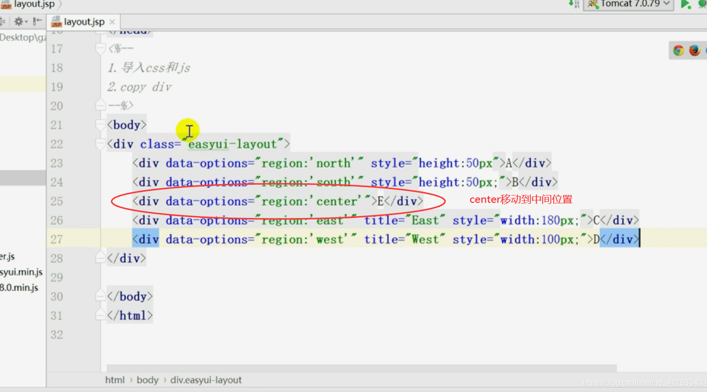This screenshot has height=392, width=707.
Task: Close the layout.jsp editor tab
Action: click(x=112, y=22)
